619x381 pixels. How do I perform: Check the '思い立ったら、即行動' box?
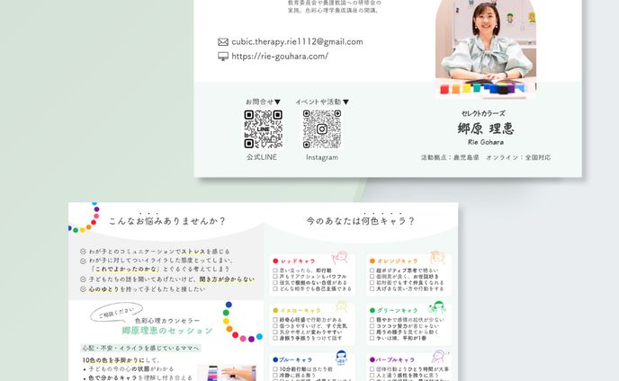(275, 270)
